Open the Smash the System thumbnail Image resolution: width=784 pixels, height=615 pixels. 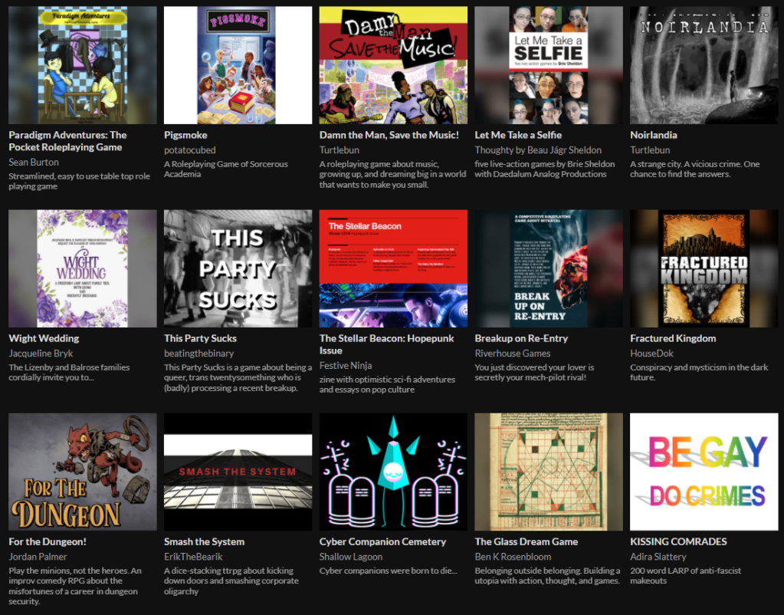click(238, 472)
